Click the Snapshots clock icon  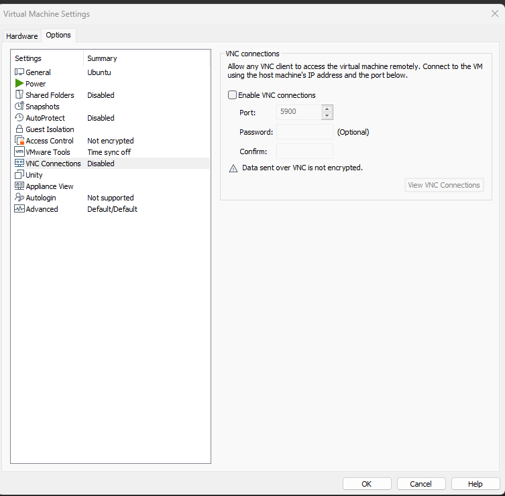19,106
